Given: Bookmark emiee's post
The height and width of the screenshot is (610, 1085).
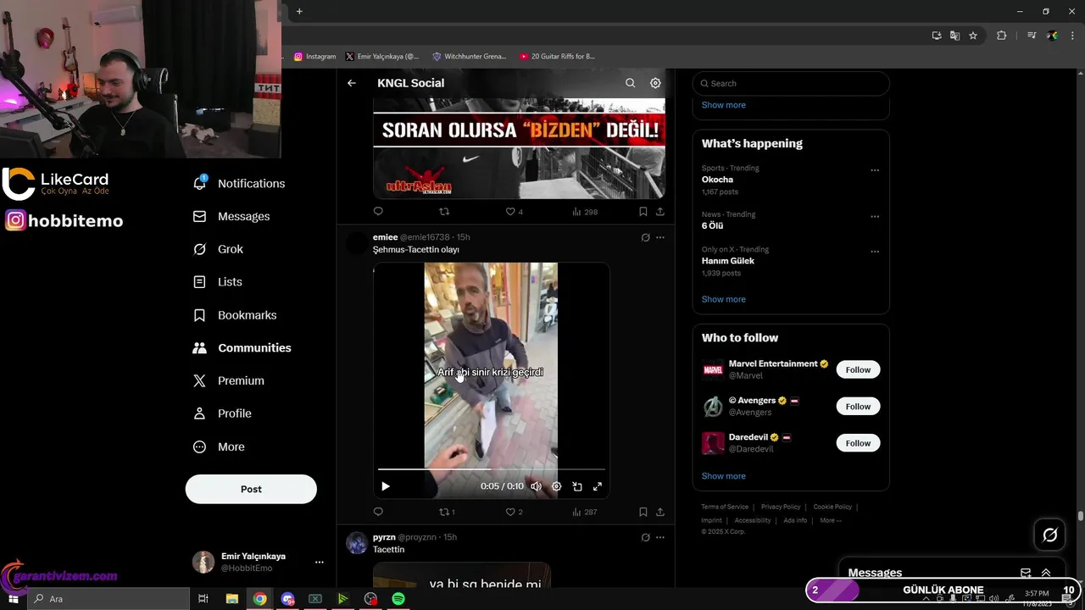Looking at the screenshot, I should [643, 512].
